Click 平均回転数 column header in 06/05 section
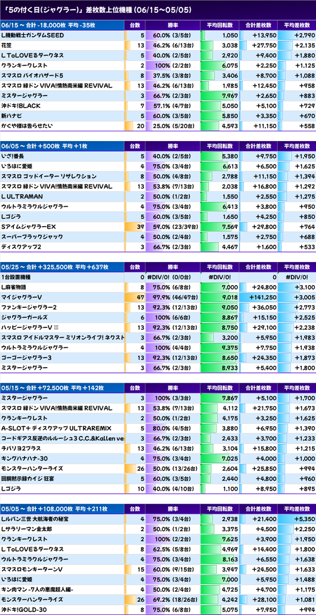Image resolution: width=316 pixels, height=615 pixels. pyautogui.click(x=219, y=146)
